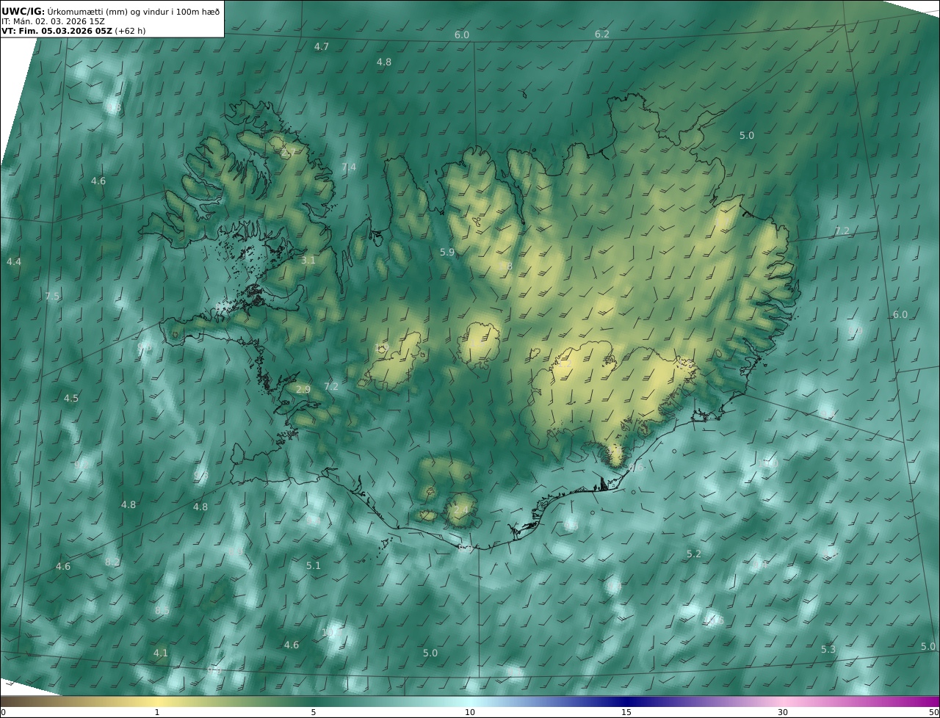Select the 2.9 value label
The width and height of the screenshot is (940, 718).
click(x=303, y=390)
